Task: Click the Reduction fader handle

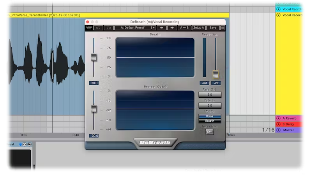Action: coord(216,74)
